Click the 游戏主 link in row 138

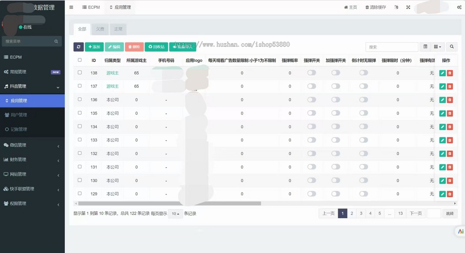112,73
